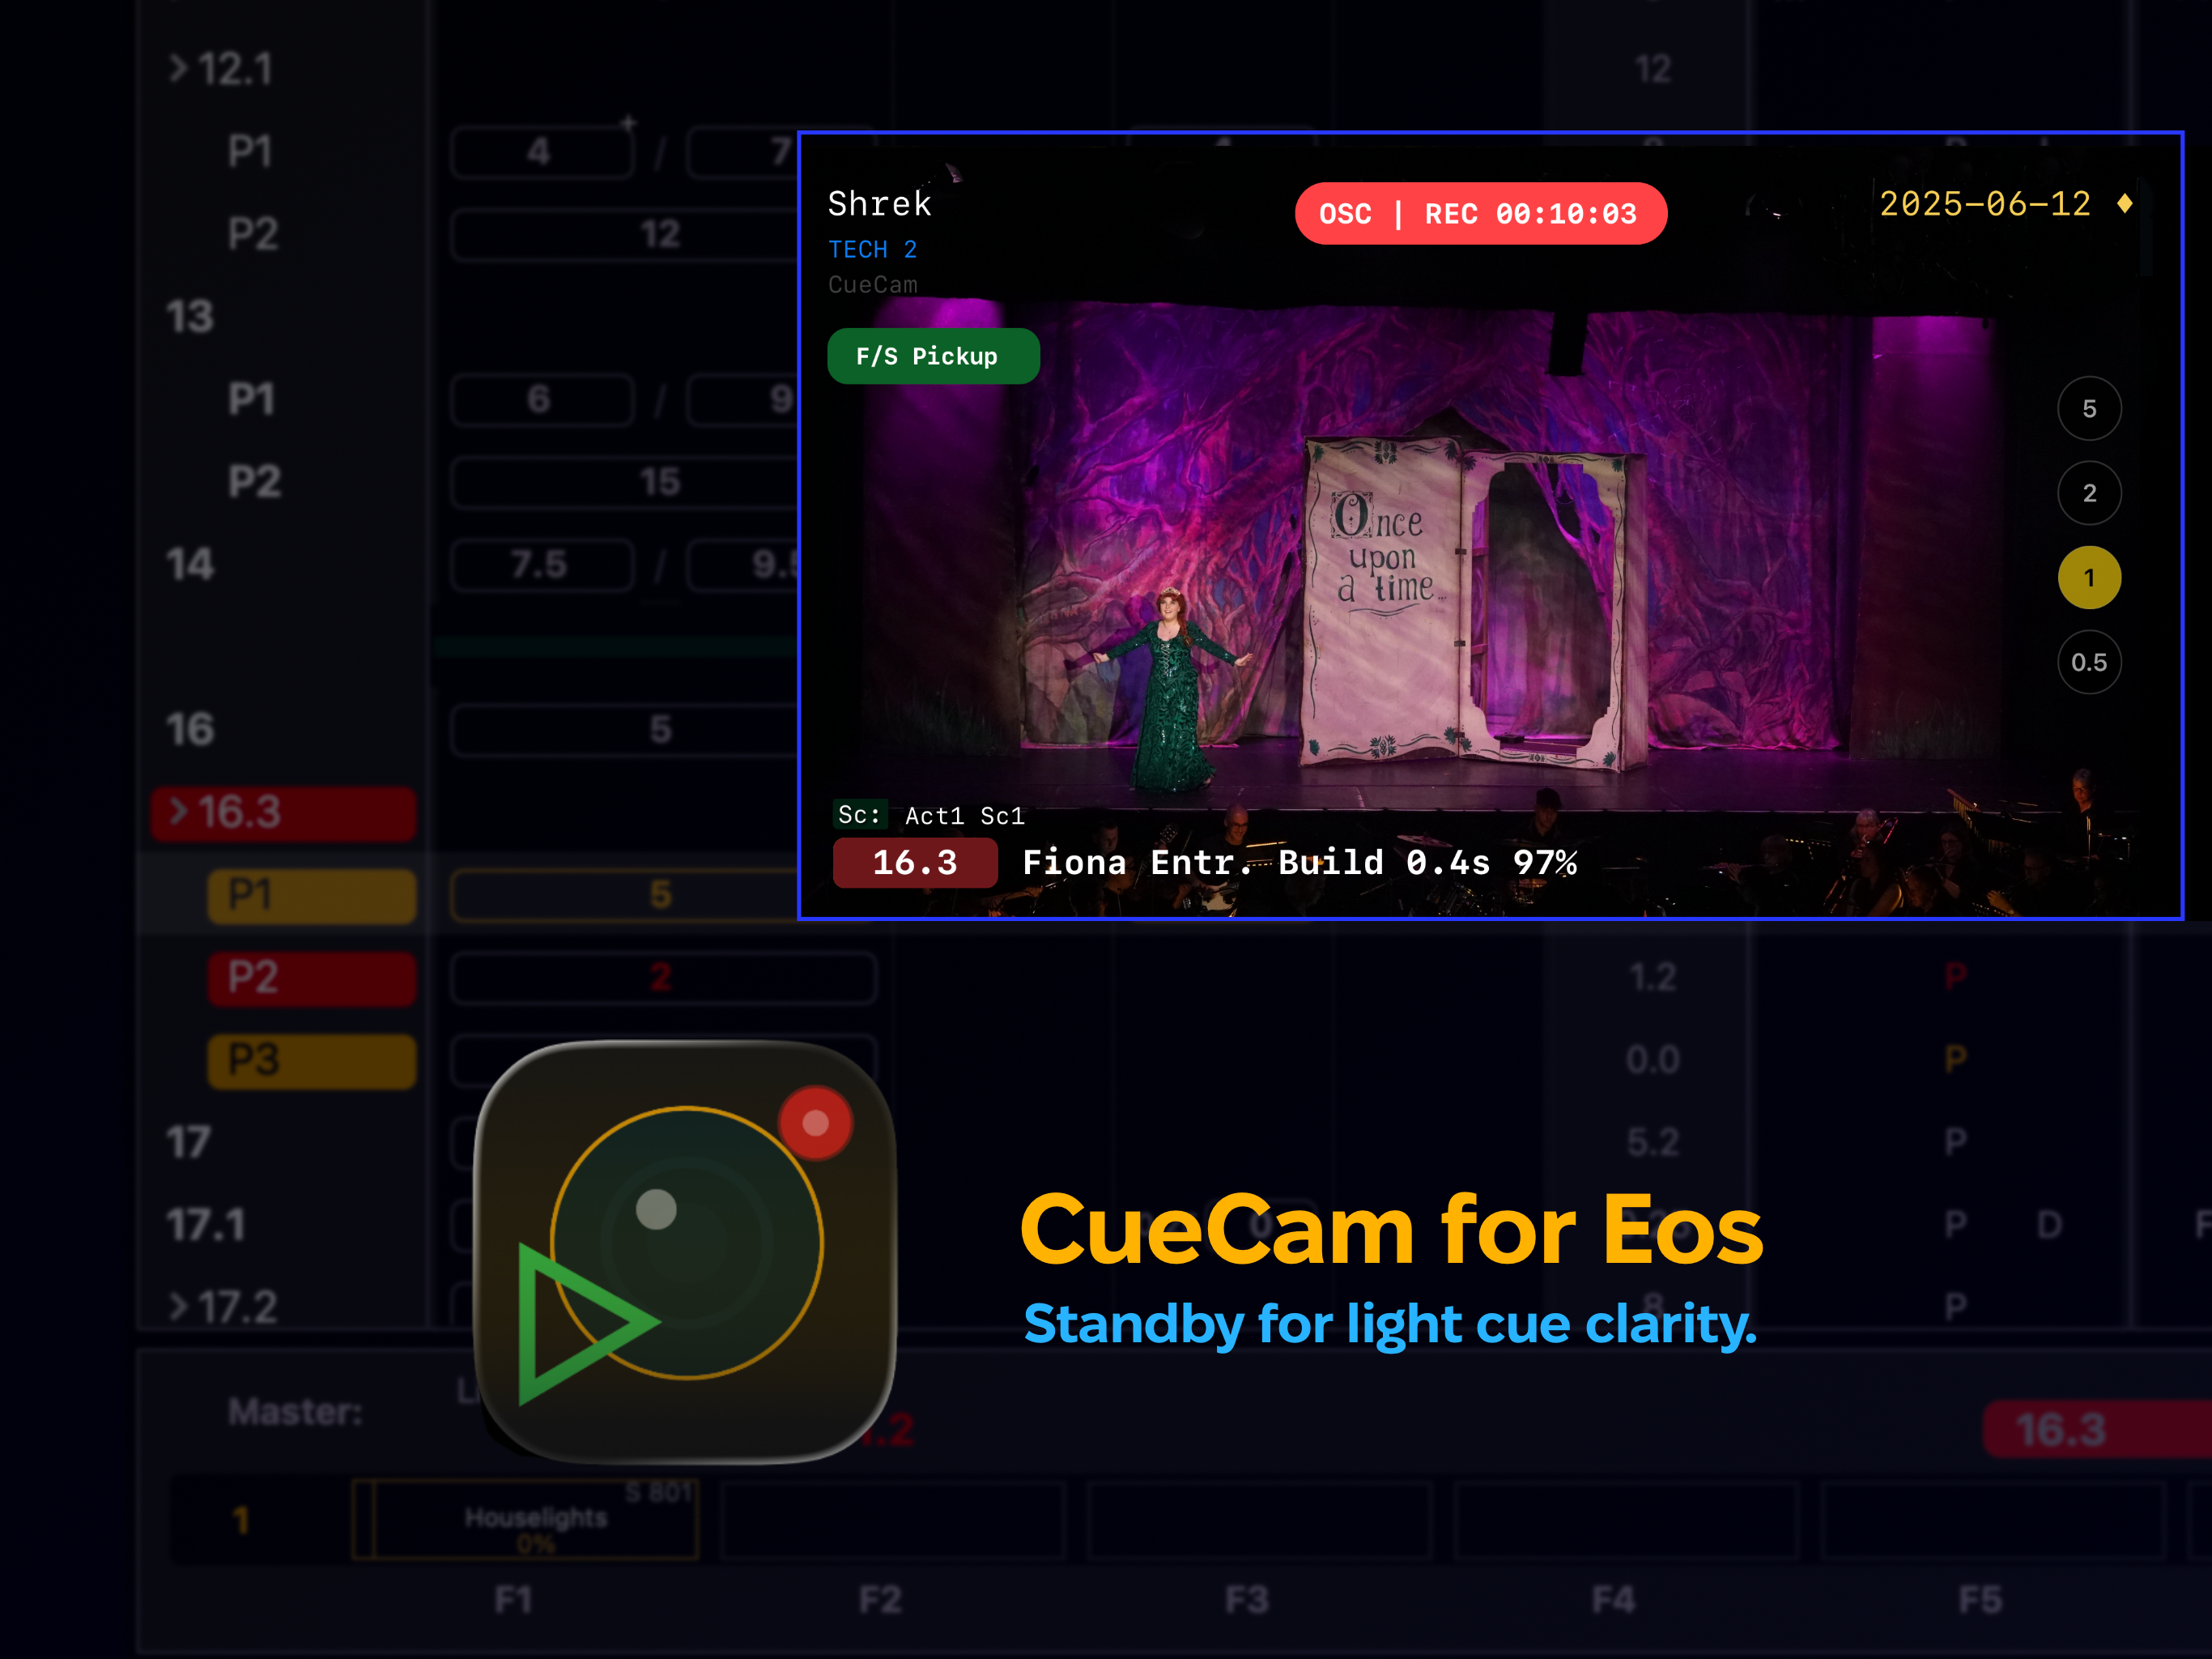Select the red P2 part row

311,978
